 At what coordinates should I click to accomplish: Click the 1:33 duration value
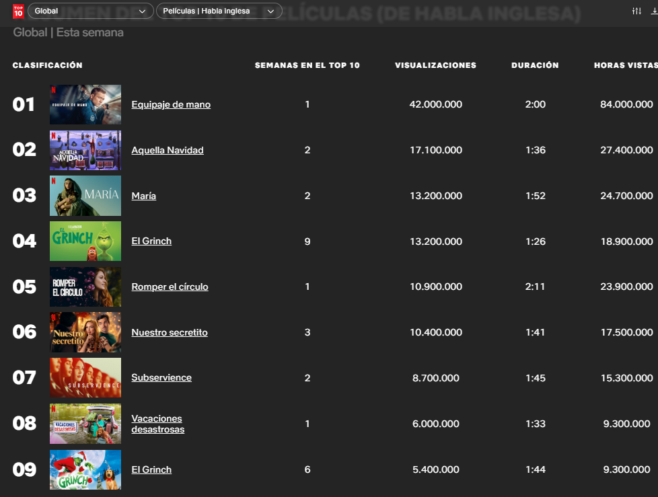(536, 424)
